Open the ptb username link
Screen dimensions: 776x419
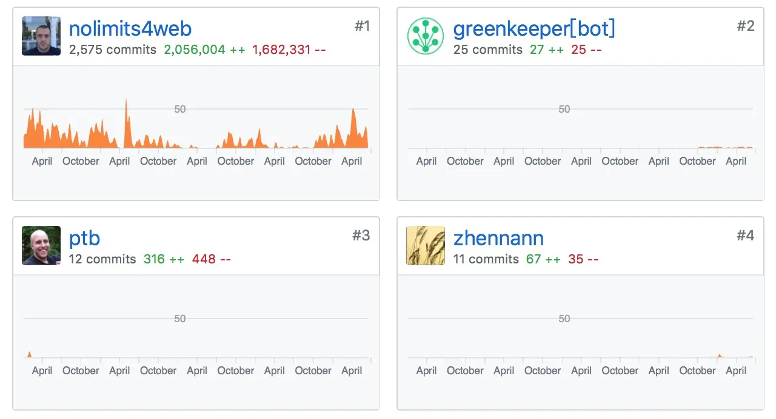click(84, 238)
